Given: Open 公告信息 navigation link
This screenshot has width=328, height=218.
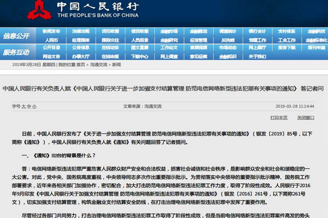Looking at the screenshot, I should (x=81, y=47).
